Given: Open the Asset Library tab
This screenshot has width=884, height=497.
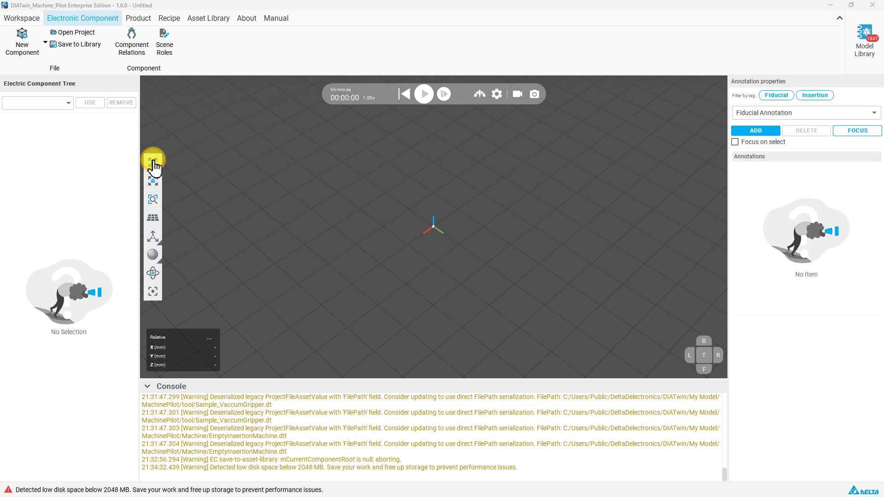Looking at the screenshot, I should (208, 18).
